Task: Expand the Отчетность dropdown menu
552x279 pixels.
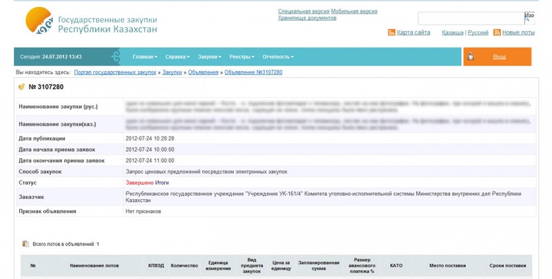Action: pyautogui.click(x=278, y=56)
